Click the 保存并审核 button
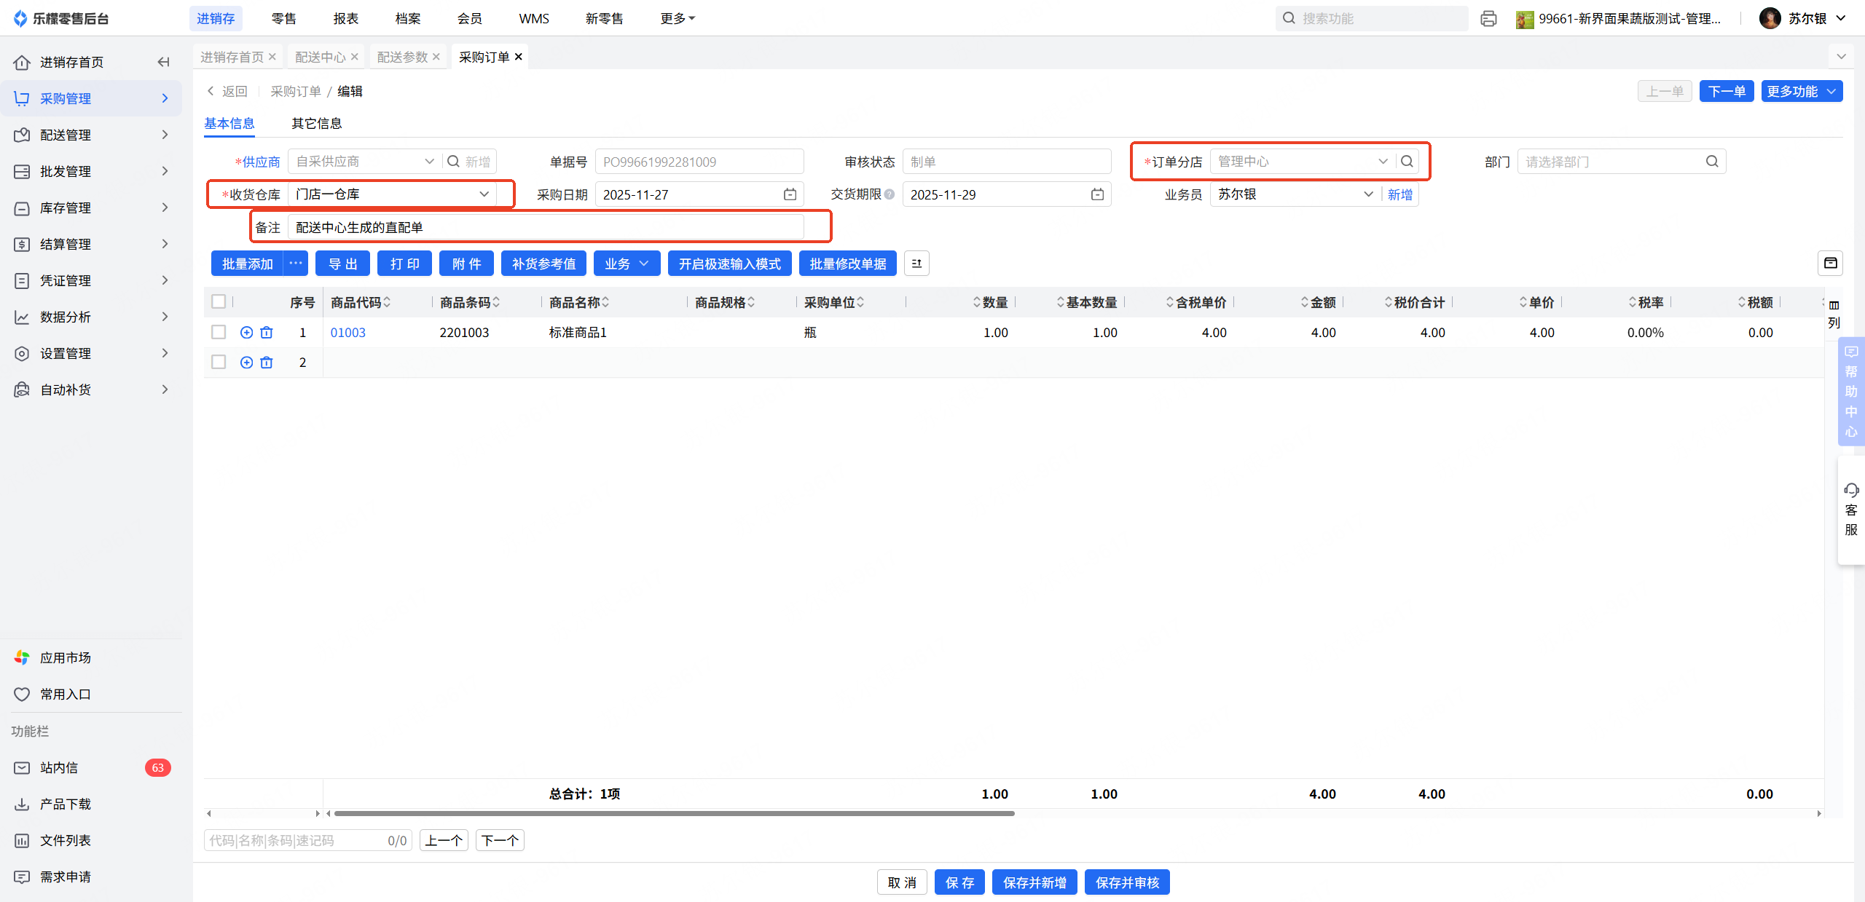The width and height of the screenshot is (1865, 902). pyautogui.click(x=1126, y=882)
